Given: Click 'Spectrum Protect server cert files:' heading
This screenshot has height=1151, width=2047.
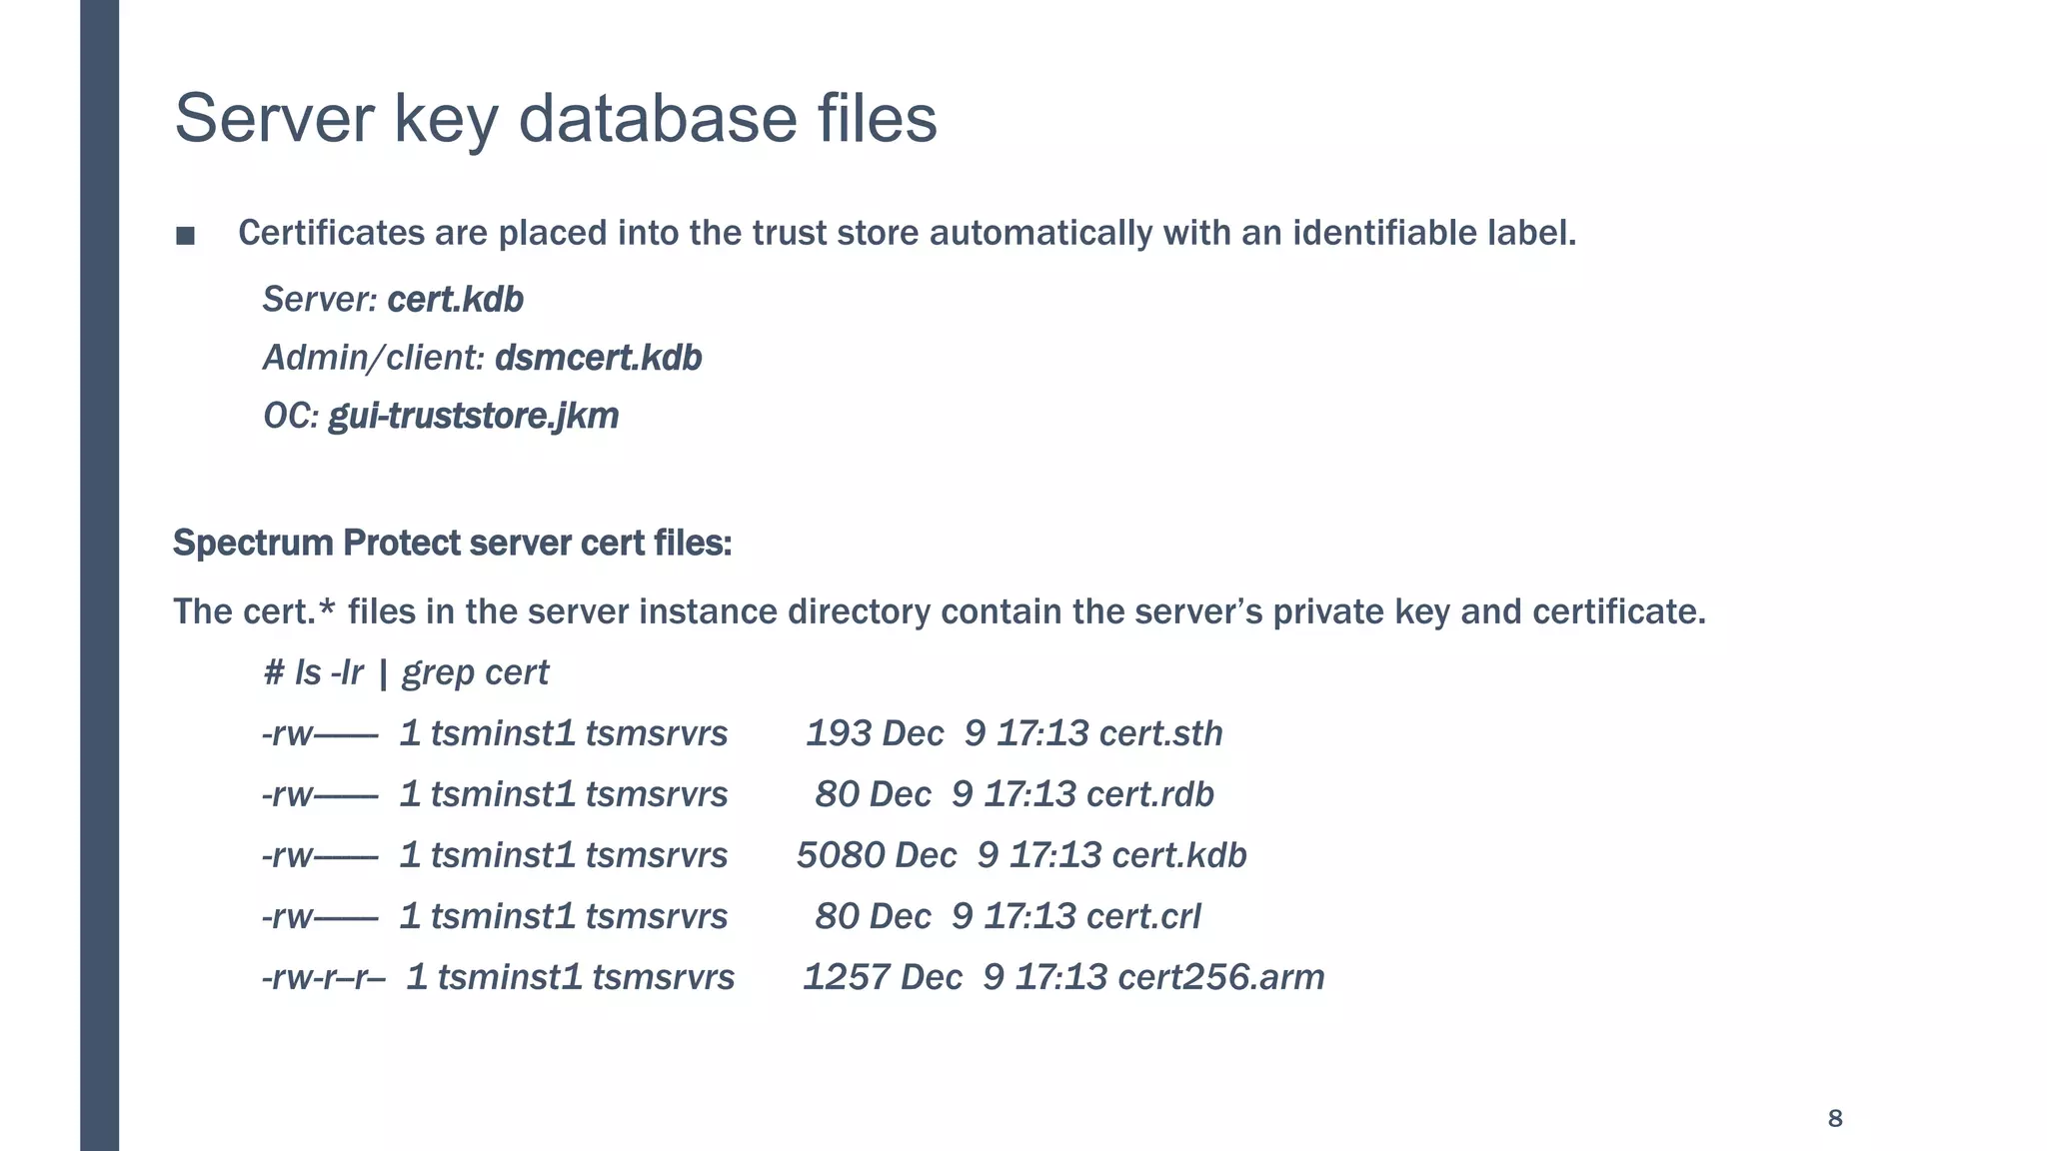Looking at the screenshot, I should (452, 544).
